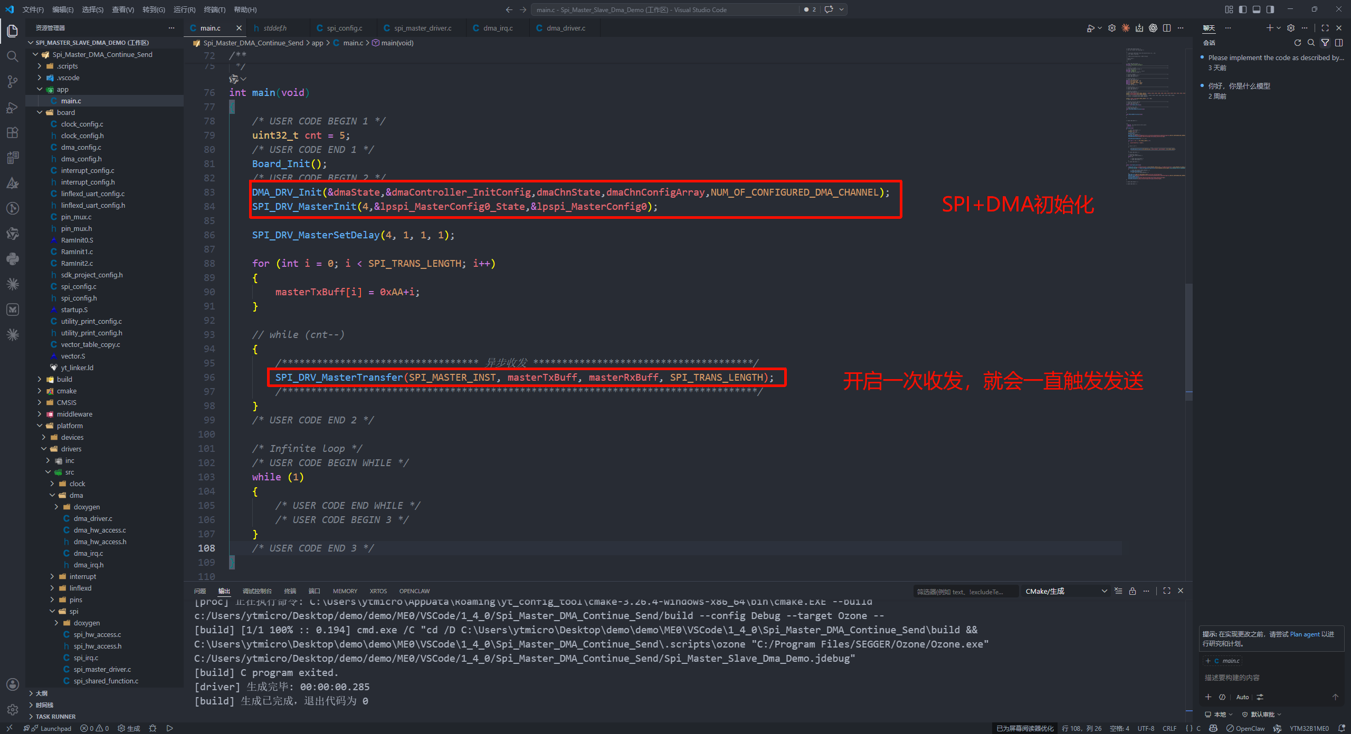Screen dimensions: 1351x734
Task: Toggle the chat sessions side-by-side layout
Action: pyautogui.click(x=1339, y=43)
